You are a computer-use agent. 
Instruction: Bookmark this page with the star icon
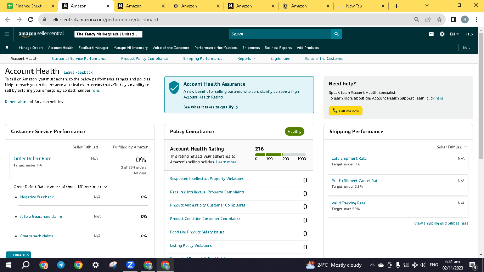click(439, 19)
